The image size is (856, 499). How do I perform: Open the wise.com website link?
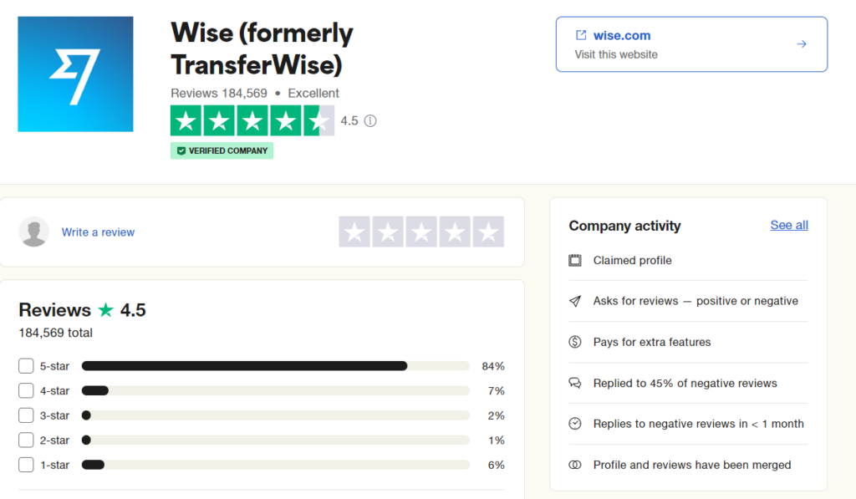pos(622,35)
